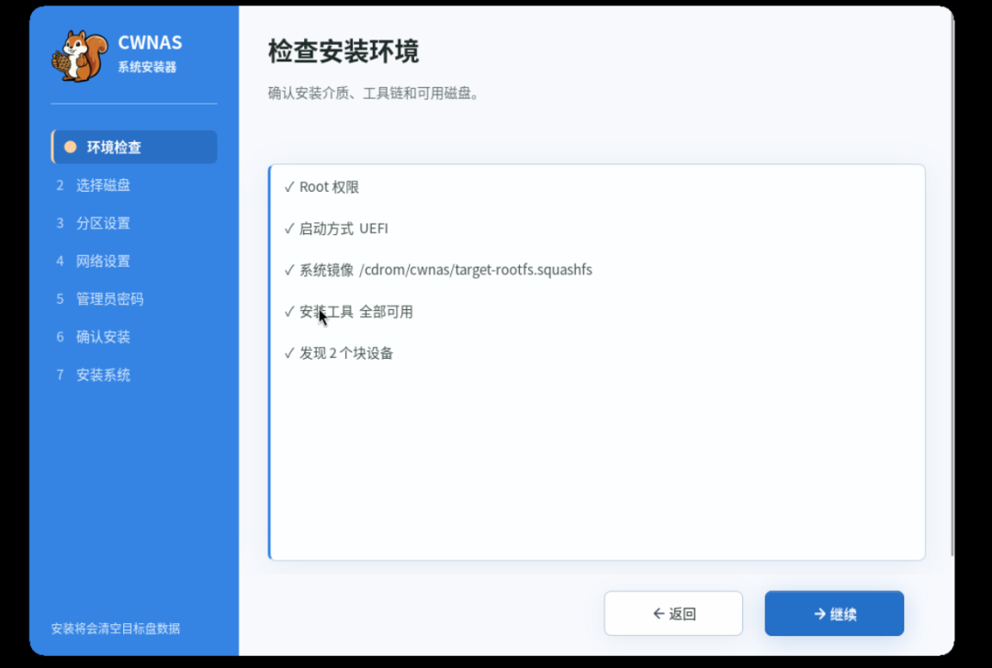Click '安装工具 全部可用' result row
The height and width of the screenshot is (668, 992).
pyautogui.click(x=348, y=312)
